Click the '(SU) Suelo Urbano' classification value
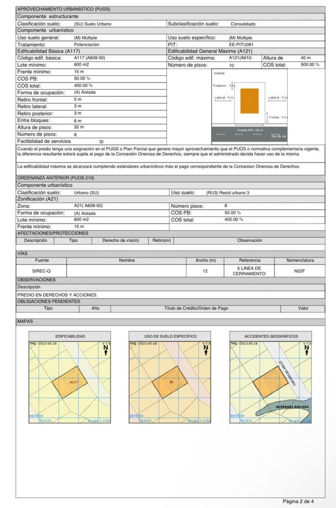Image resolution: width=336 pixels, height=508 pixels. click(93, 24)
